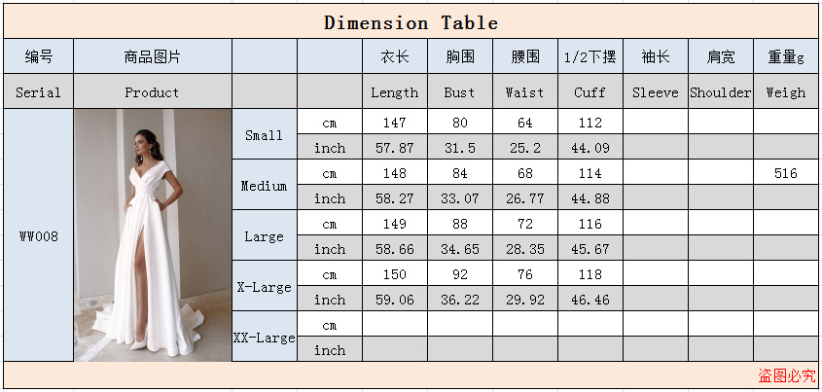Click the red watermark text at bottom right
Viewport: 822px width, 392px height.
click(786, 375)
